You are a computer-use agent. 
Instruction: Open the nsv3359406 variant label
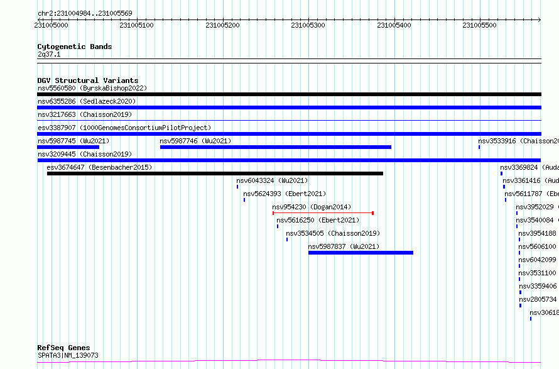click(x=538, y=286)
